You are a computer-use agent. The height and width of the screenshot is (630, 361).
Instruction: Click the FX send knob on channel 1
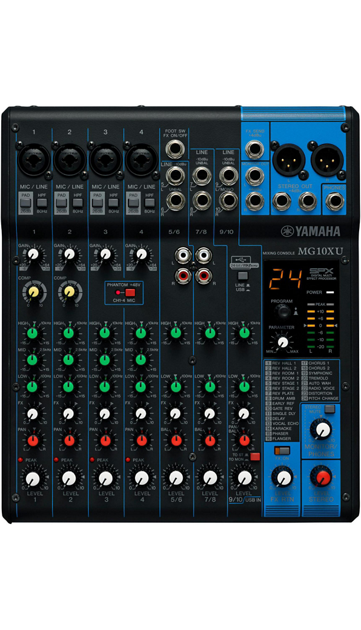pos(33,413)
